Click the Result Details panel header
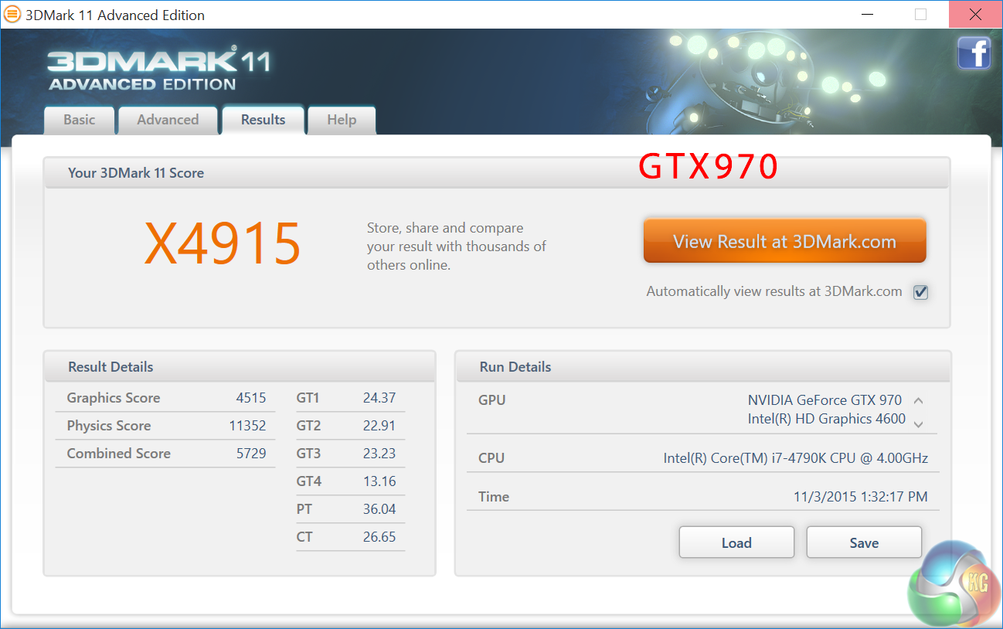The image size is (1003, 629). pyautogui.click(x=240, y=366)
